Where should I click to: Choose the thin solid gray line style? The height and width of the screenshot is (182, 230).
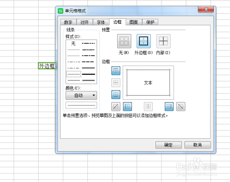74,80
